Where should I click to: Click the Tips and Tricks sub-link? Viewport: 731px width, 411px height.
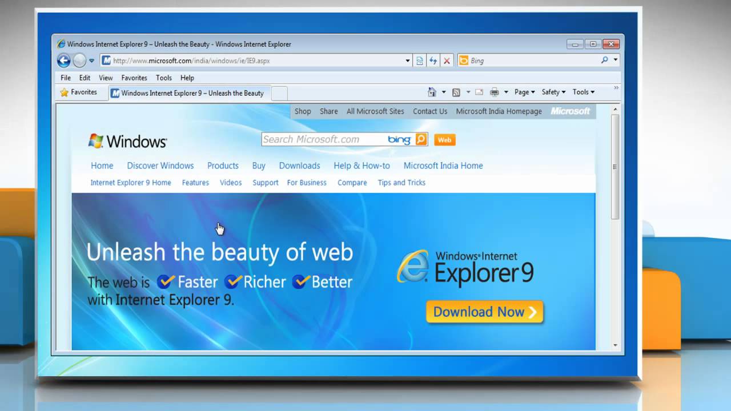pyautogui.click(x=401, y=183)
